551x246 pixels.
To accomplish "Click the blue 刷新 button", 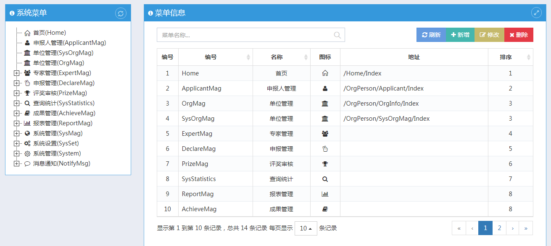I will pyautogui.click(x=431, y=35).
